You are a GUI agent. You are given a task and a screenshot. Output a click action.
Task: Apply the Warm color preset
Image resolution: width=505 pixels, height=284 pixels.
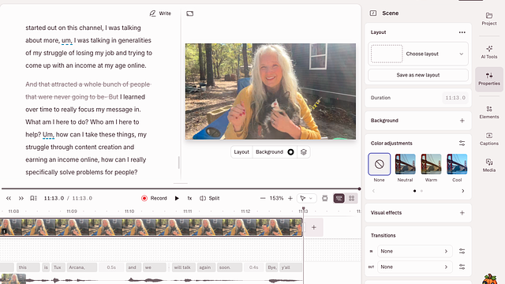click(x=431, y=164)
